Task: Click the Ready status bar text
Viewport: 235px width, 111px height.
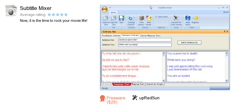Action: click(105, 88)
